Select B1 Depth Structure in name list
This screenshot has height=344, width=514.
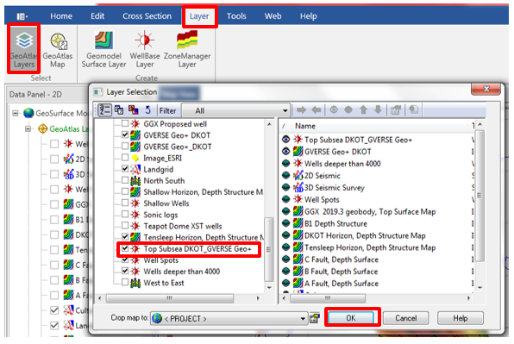click(x=335, y=223)
